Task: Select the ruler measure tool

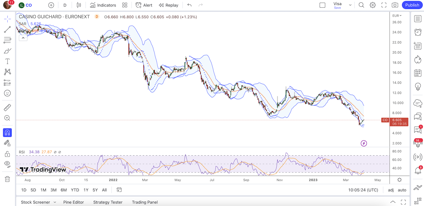Action: 7,107
